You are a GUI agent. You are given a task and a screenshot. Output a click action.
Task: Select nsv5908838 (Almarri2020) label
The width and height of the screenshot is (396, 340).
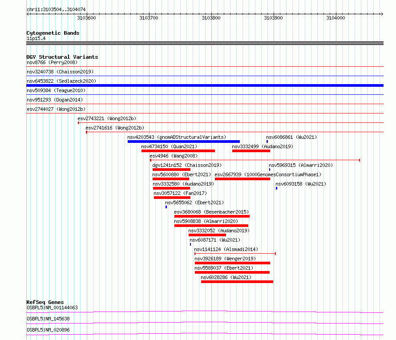click(206, 221)
